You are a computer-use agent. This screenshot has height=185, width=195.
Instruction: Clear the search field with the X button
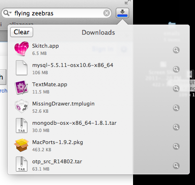click(x=107, y=13)
